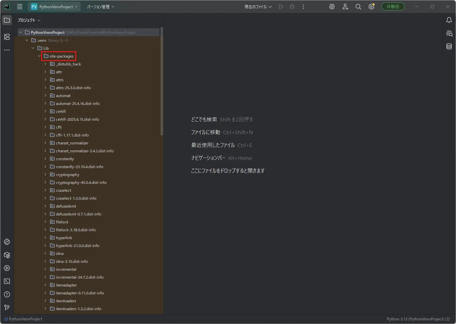
Task: Open Code With Me add-user icon
Action: (345, 7)
